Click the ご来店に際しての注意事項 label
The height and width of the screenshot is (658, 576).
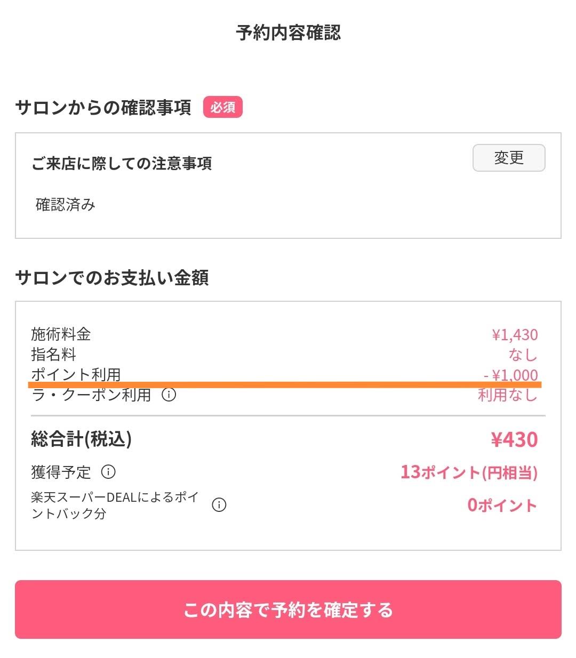122,163
